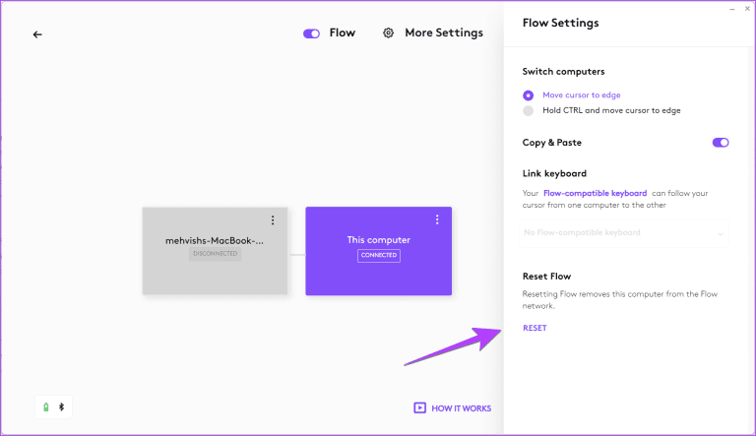
Task: Select Move cursor to edge option
Action: (x=529, y=95)
